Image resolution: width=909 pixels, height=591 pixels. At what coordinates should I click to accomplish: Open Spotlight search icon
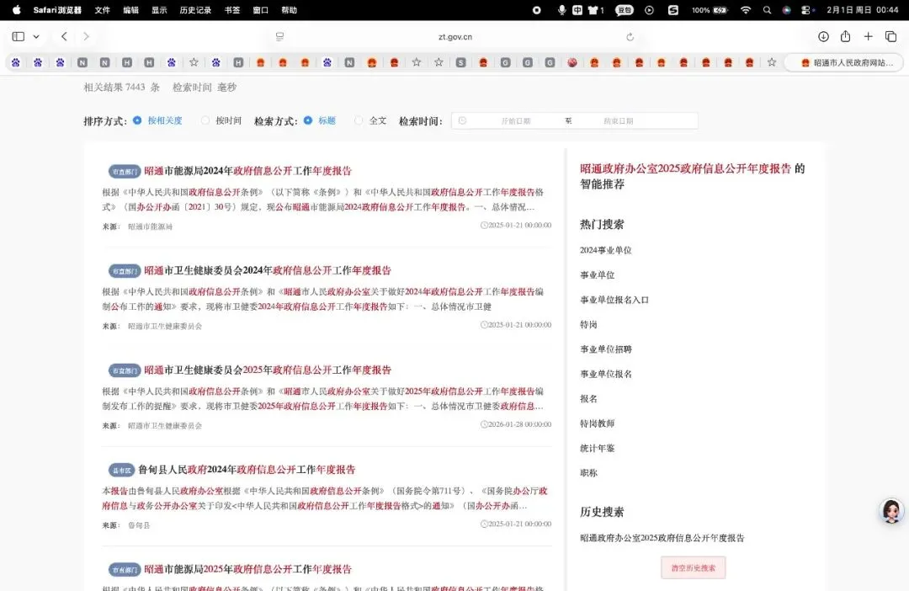point(767,10)
